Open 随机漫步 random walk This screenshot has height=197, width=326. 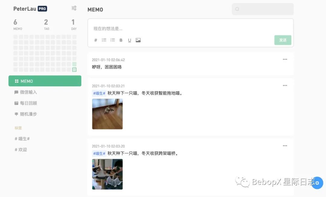(x=26, y=114)
